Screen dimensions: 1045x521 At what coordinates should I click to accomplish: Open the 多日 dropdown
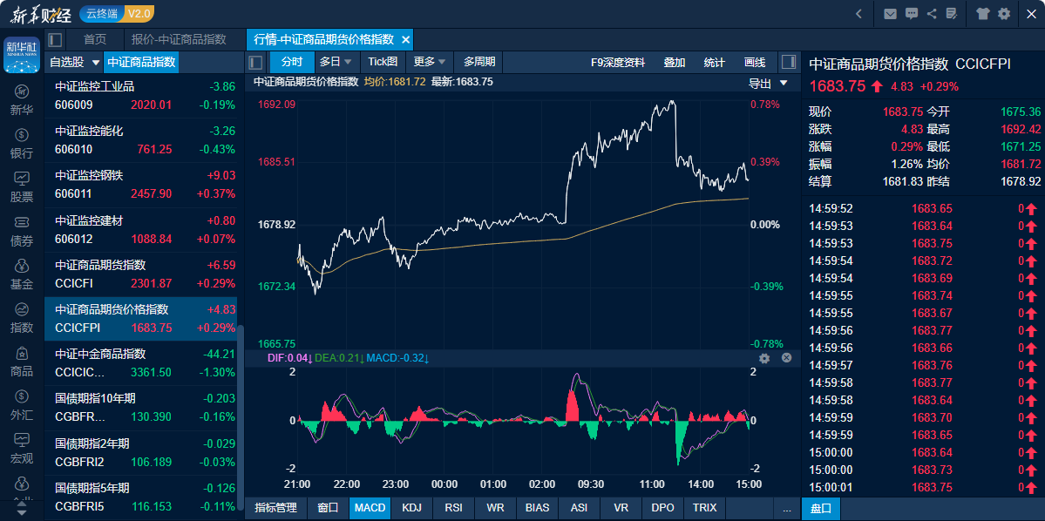tap(336, 63)
